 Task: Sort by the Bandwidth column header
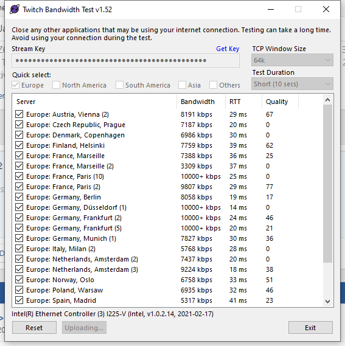tap(201, 102)
